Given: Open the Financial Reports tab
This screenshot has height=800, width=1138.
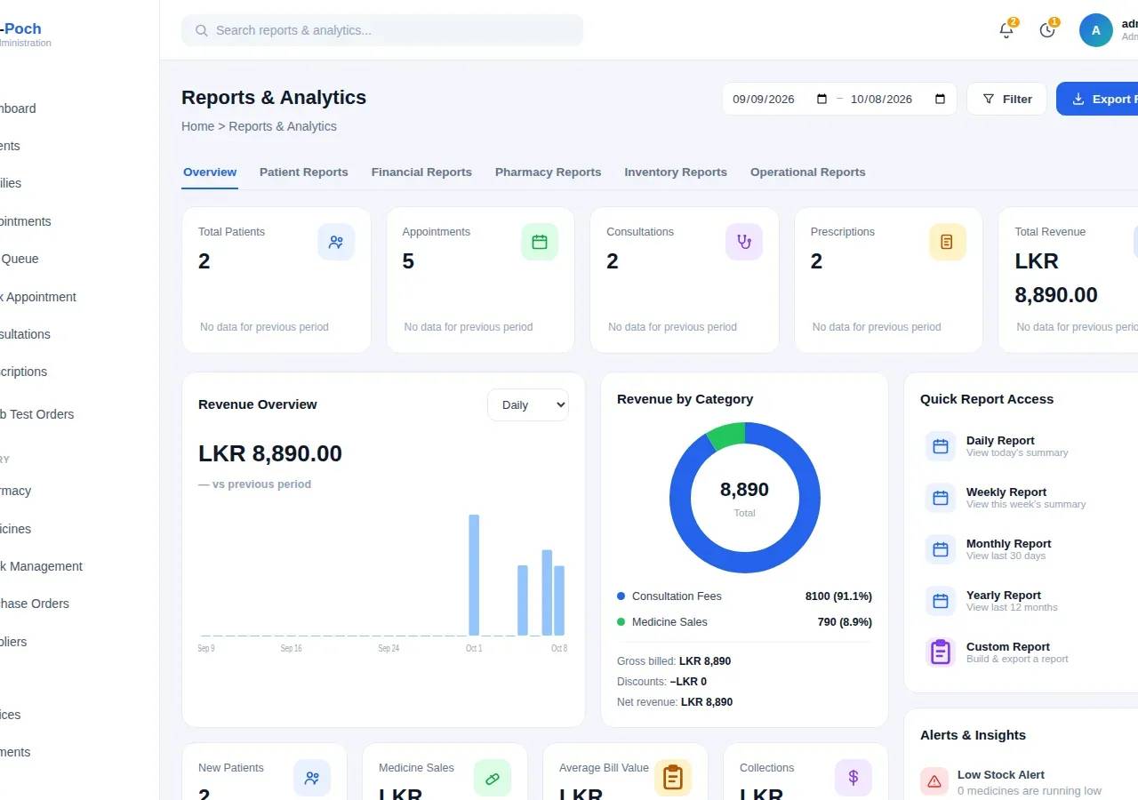Looking at the screenshot, I should pos(421,172).
